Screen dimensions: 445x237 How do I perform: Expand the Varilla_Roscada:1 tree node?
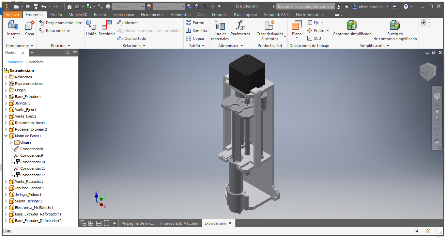click(x=6, y=182)
